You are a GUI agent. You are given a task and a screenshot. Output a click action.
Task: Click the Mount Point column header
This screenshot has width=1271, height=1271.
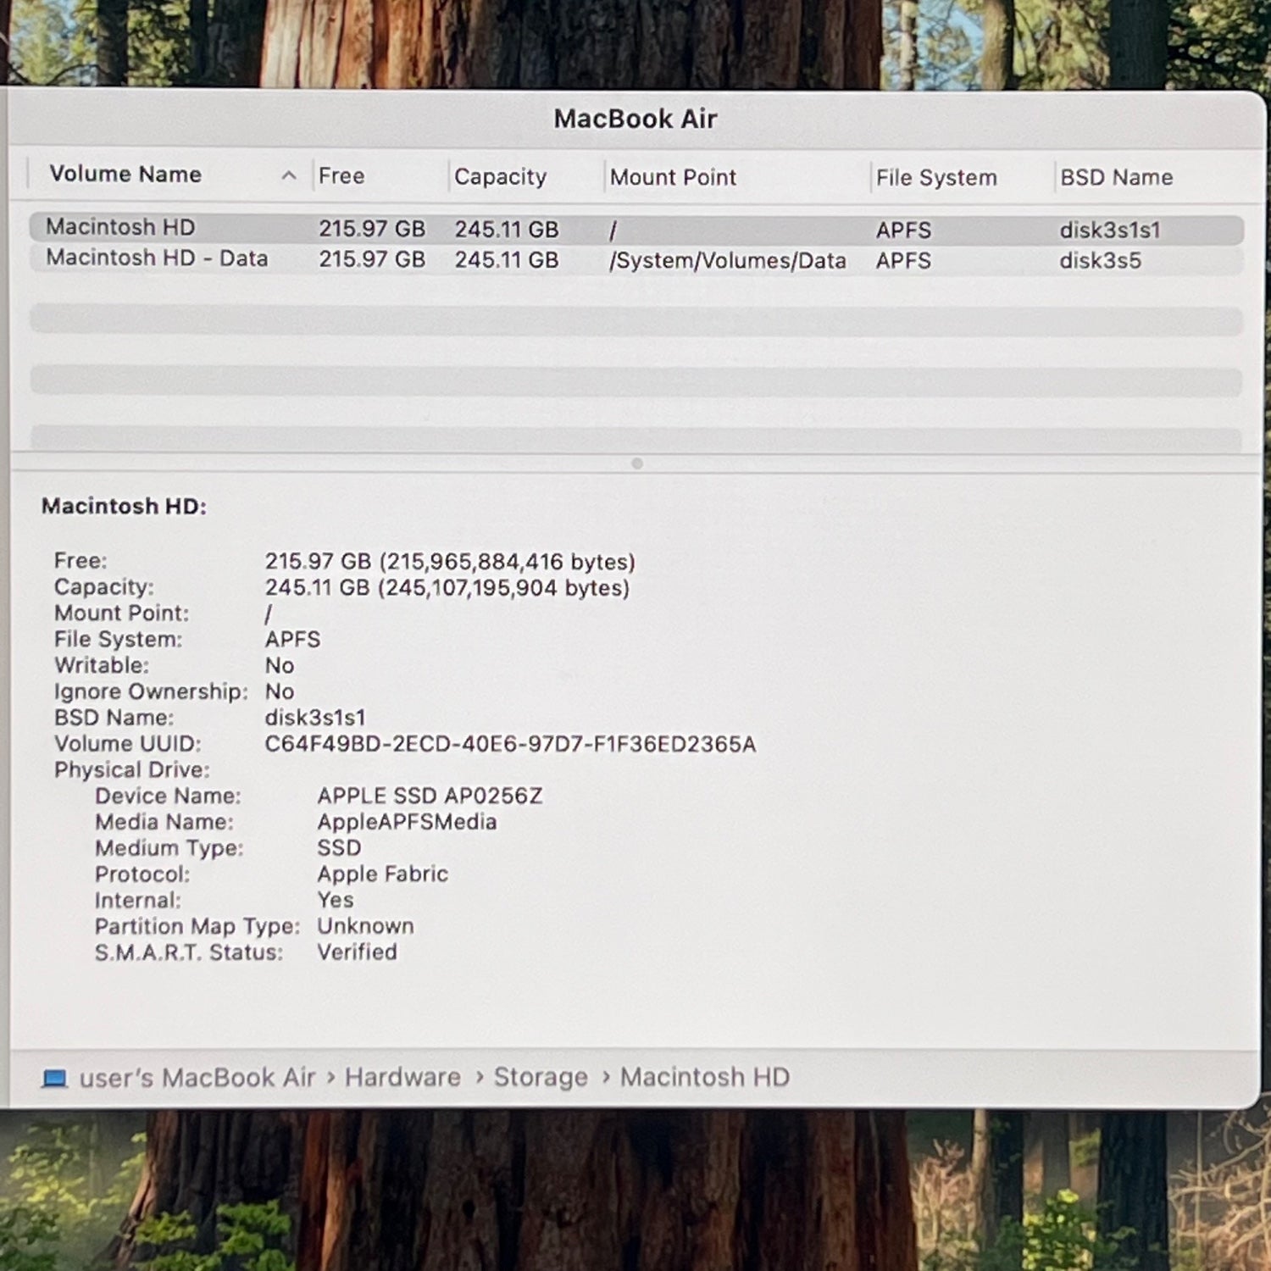pyautogui.click(x=673, y=178)
